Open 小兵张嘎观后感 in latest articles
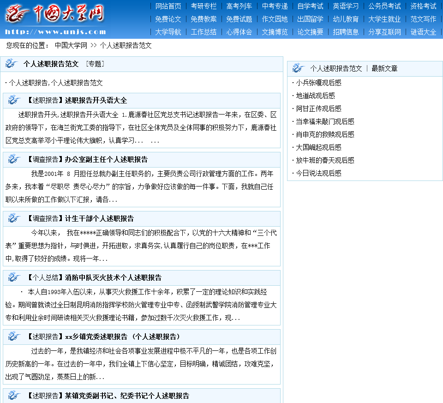 tap(319, 83)
